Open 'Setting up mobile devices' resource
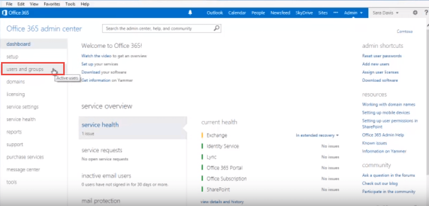The width and height of the screenshot is (429, 206). pyautogui.click(x=386, y=113)
